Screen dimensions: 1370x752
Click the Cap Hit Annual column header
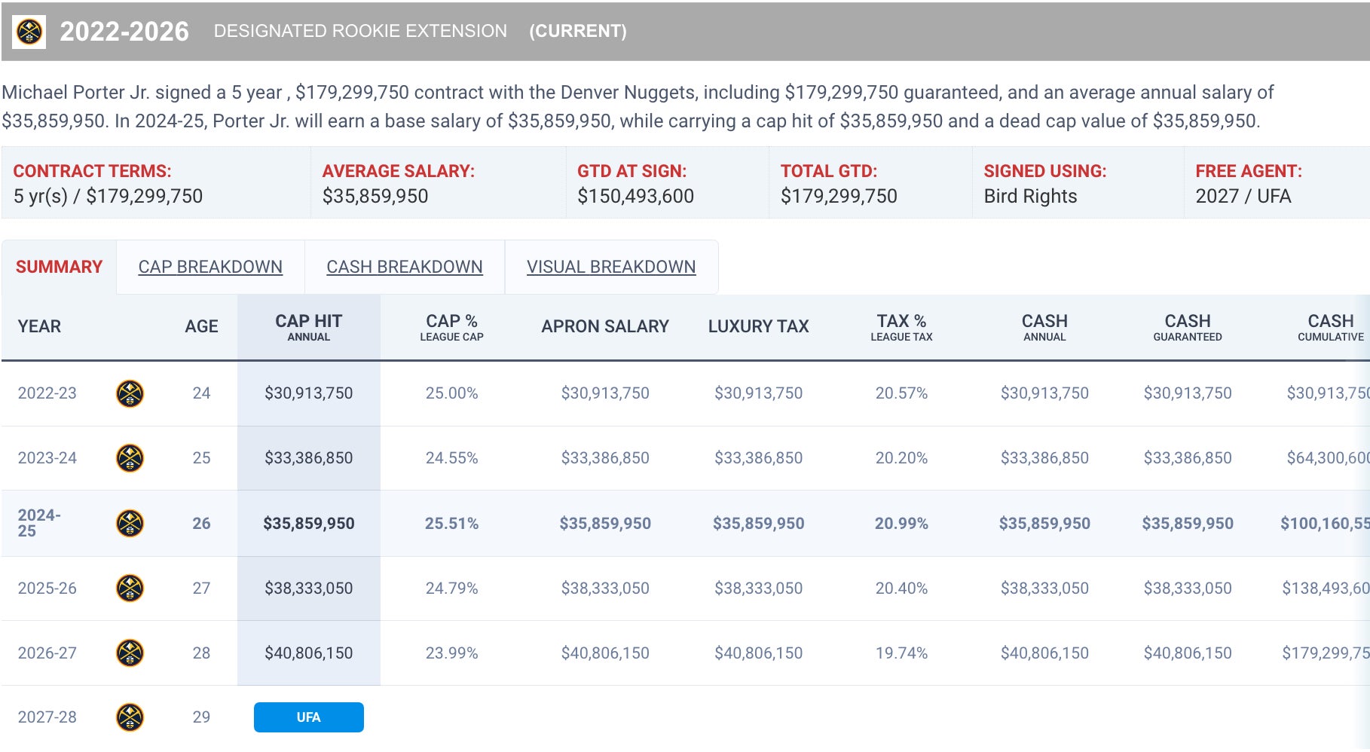[308, 327]
